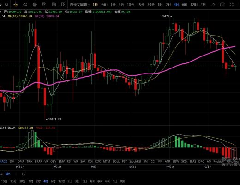
Task: Select the 月K monthly period
Action: click(92, 181)
